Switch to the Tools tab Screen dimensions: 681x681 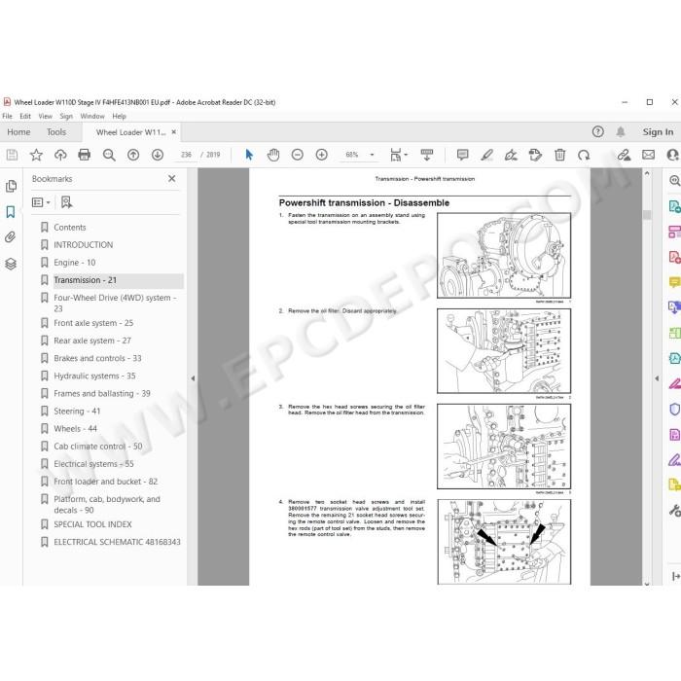coord(56,132)
